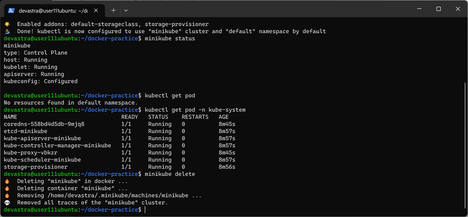Click 'No resources found in default namespace.'
This screenshot has height=217, width=468.
point(71,103)
